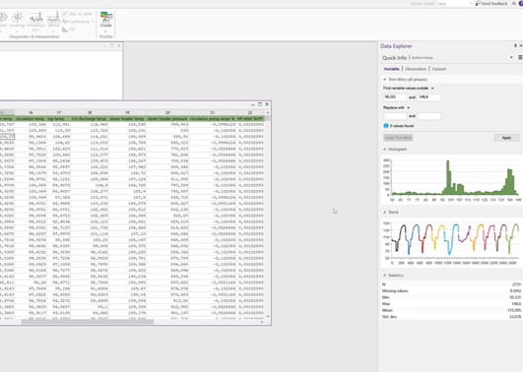Select the column 21 header
Screen dimensions: 523x372
213,112
